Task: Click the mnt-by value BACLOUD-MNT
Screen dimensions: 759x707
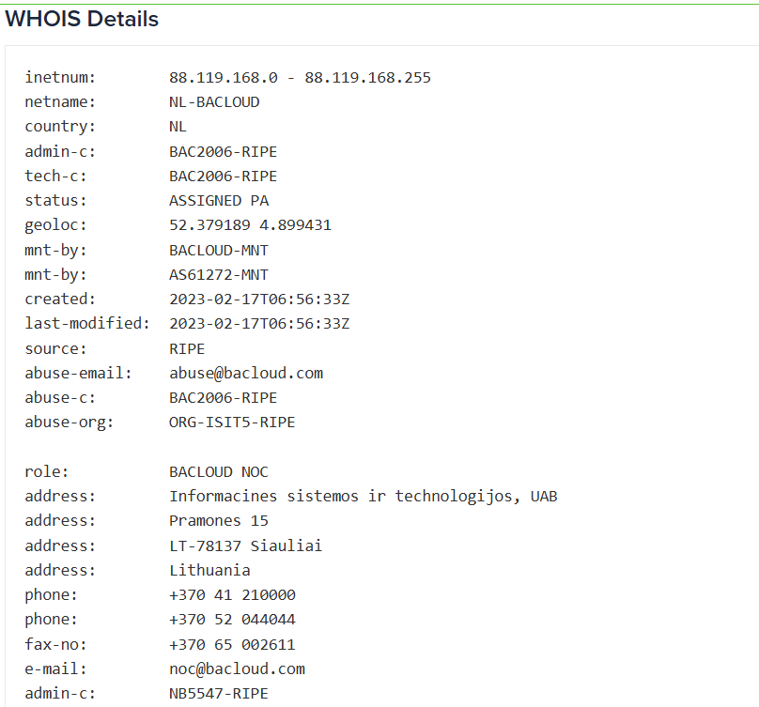Action: (218, 250)
